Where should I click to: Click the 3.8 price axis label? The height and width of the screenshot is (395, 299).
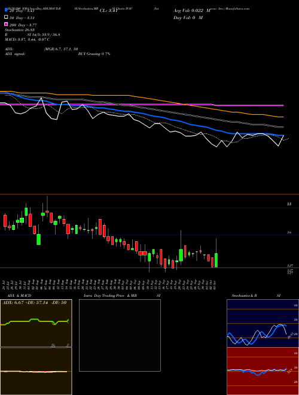click(289, 204)
